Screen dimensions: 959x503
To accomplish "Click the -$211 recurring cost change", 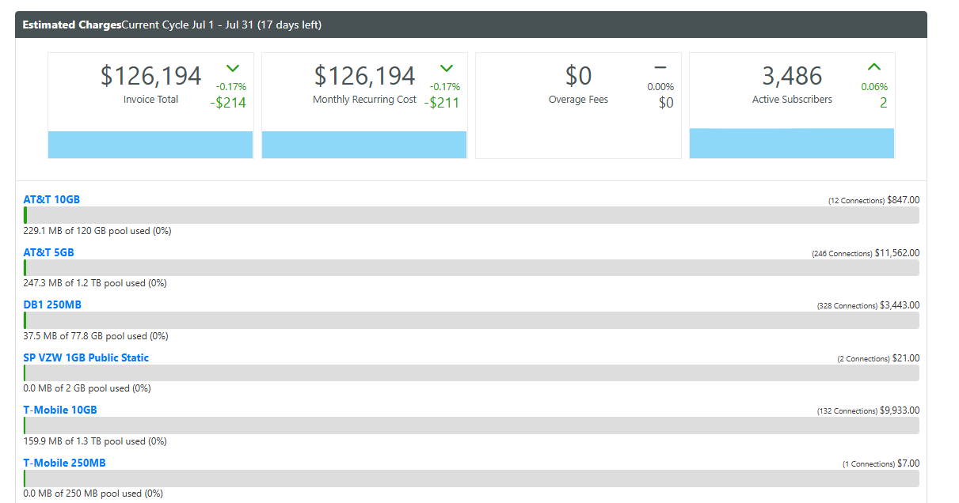I will click(x=442, y=103).
